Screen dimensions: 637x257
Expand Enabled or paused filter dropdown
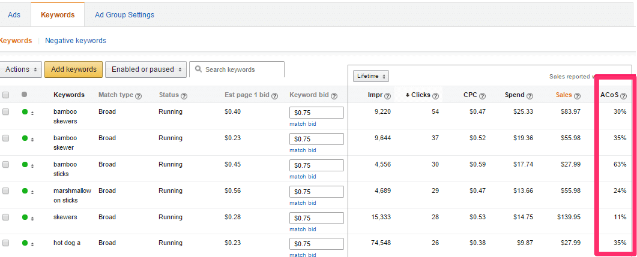(x=146, y=69)
